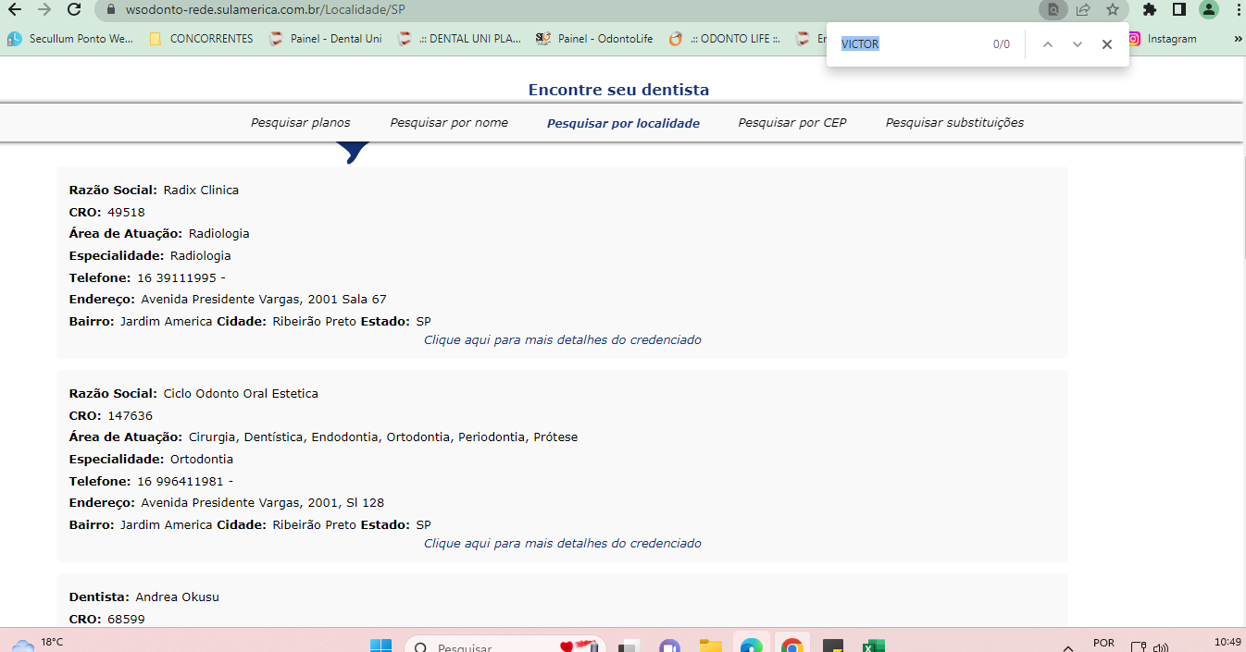This screenshot has height=652, width=1246.
Task: Click the address Avenida Presidente Vargas, 2001 Sala 67
Action: pyautogui.click(x=264, y=299)
